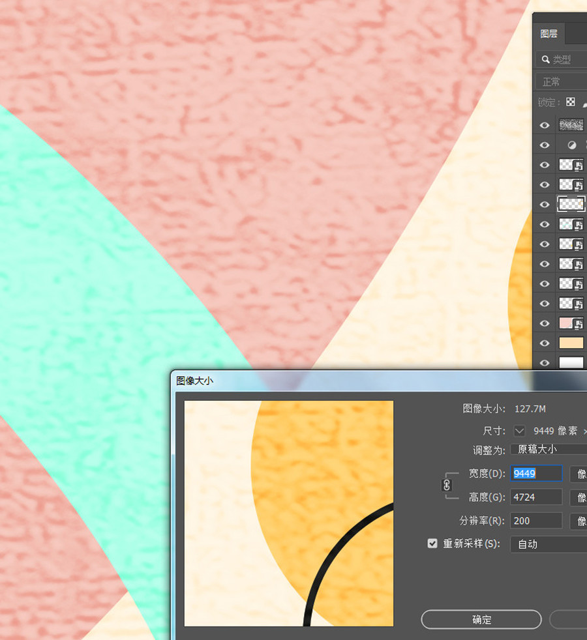Select the adjustment layer half-circle icon
The width and height of the screenshot is (587, 640).
coord(572,145)
